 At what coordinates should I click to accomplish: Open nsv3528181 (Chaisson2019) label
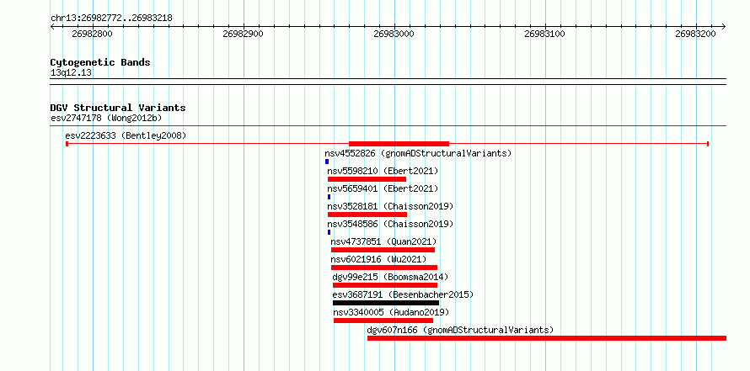(x=390, y=206)
